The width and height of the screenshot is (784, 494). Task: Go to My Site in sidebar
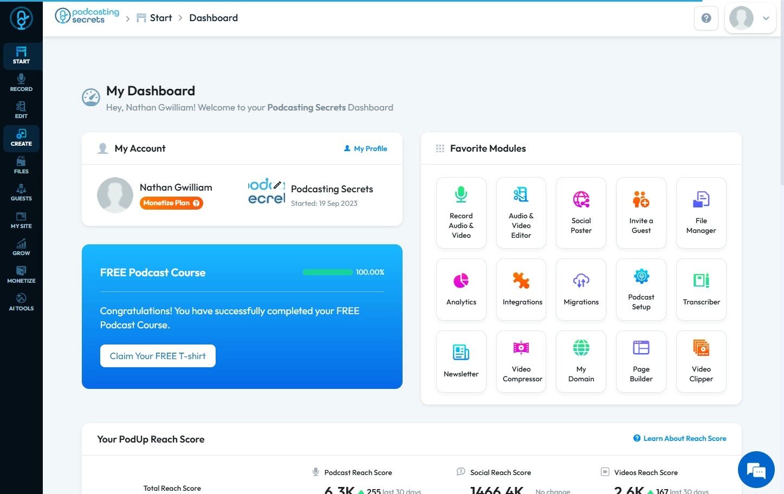tap(21, 220)
